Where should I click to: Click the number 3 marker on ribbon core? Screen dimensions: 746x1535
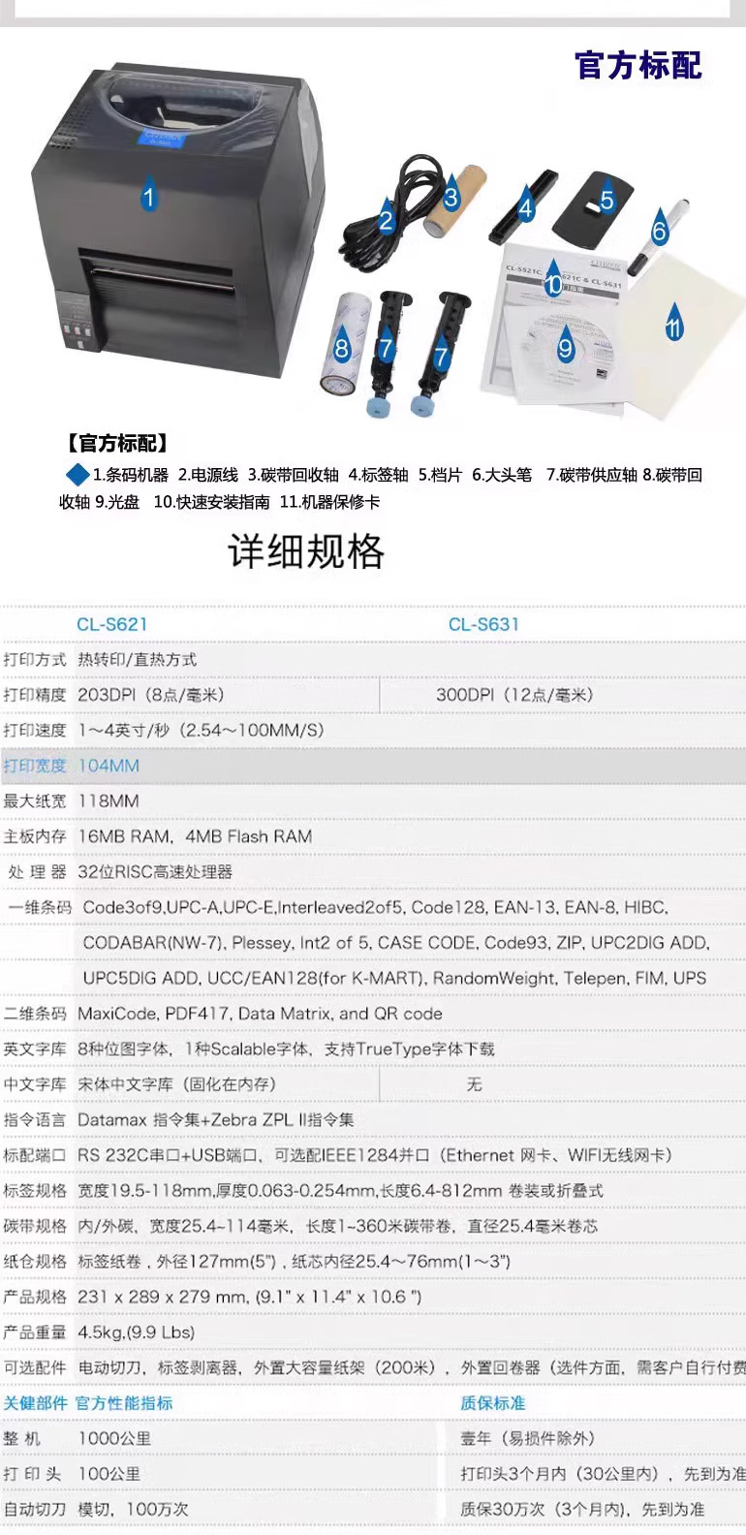coord(451,194)
